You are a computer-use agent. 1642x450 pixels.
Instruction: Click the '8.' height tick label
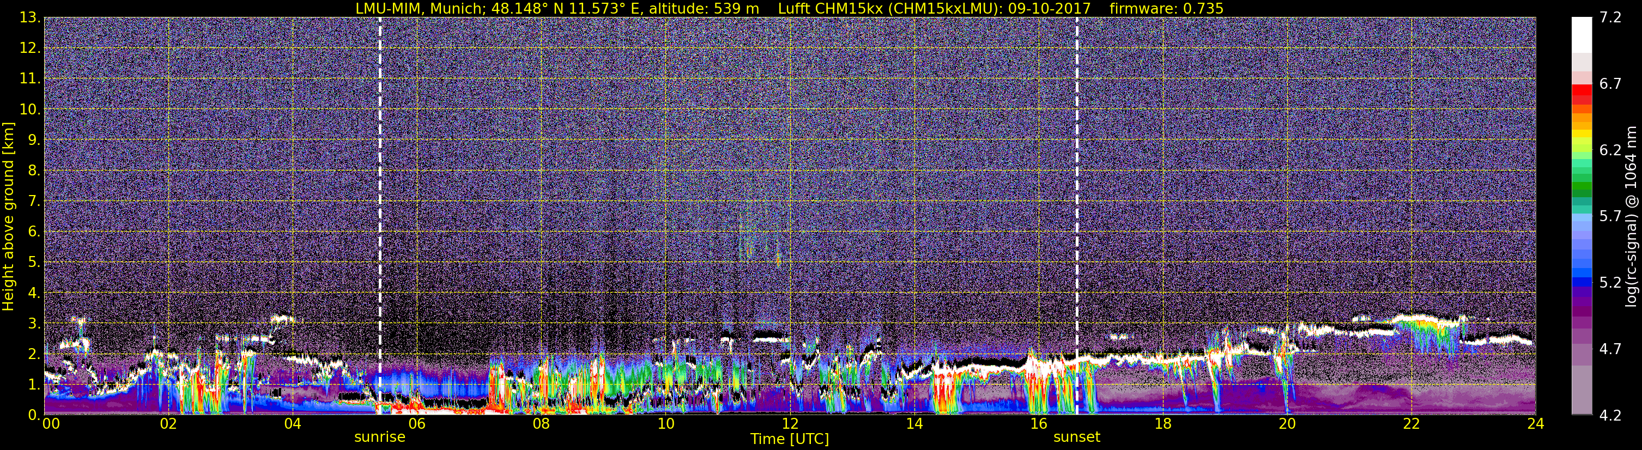coord(34,171)
